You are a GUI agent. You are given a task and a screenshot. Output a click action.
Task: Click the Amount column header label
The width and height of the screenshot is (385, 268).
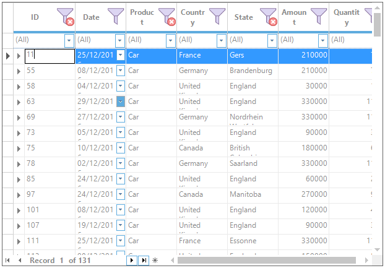pyautogui.click(x=294, y=17)
